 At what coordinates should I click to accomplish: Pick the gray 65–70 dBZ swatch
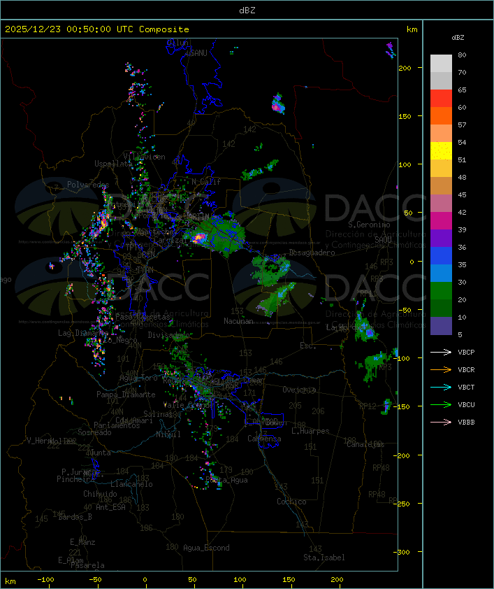pyautogui.click(x=441, y=80)
